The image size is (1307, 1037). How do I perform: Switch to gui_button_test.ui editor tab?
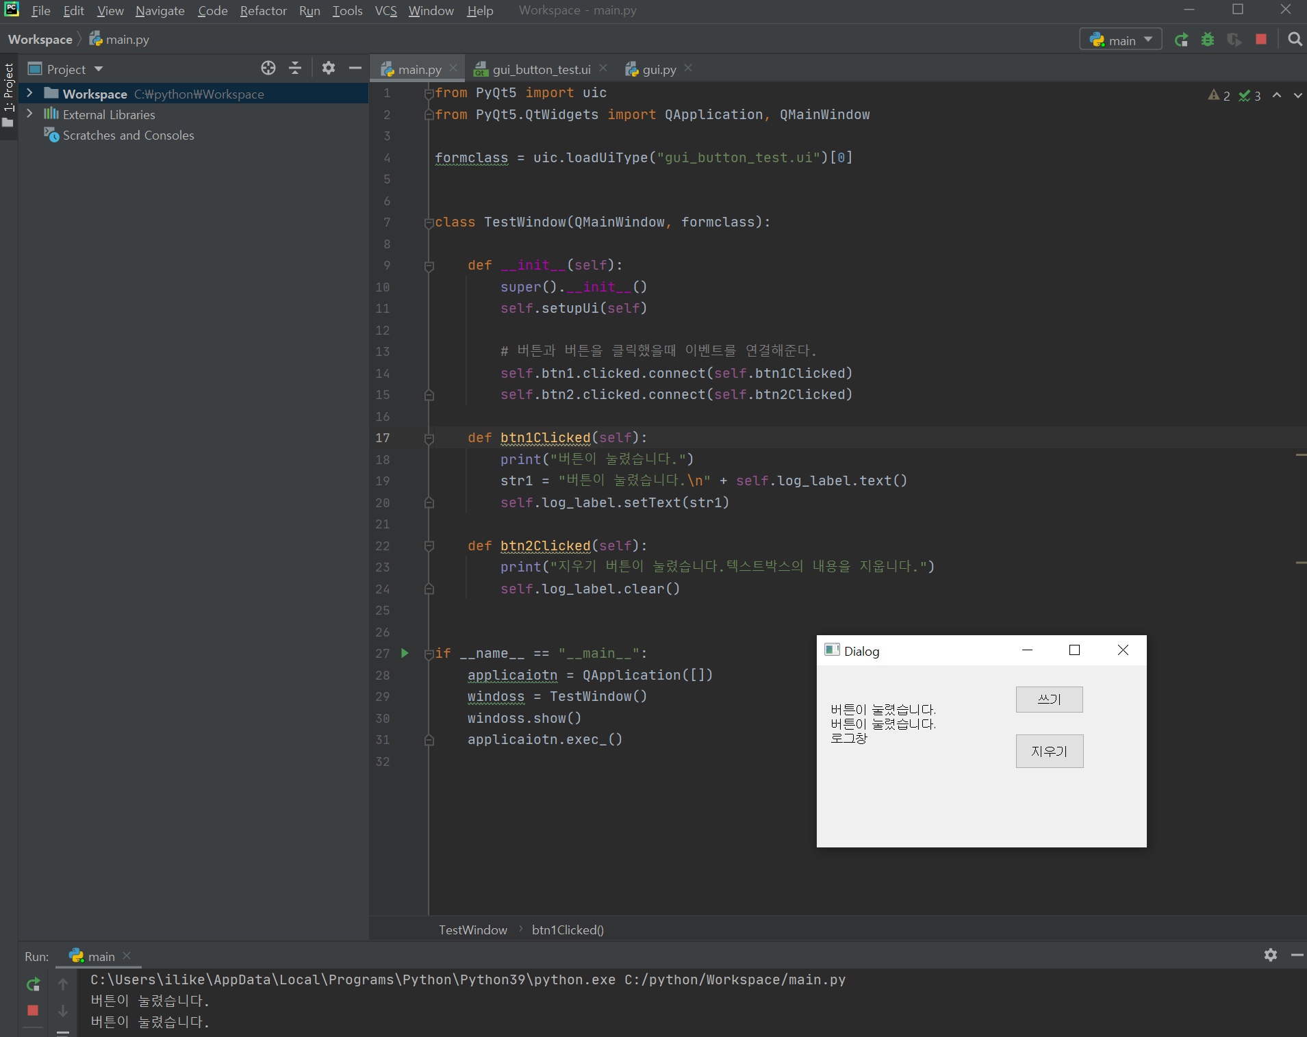pyautogui.click(x=541, y=69)
